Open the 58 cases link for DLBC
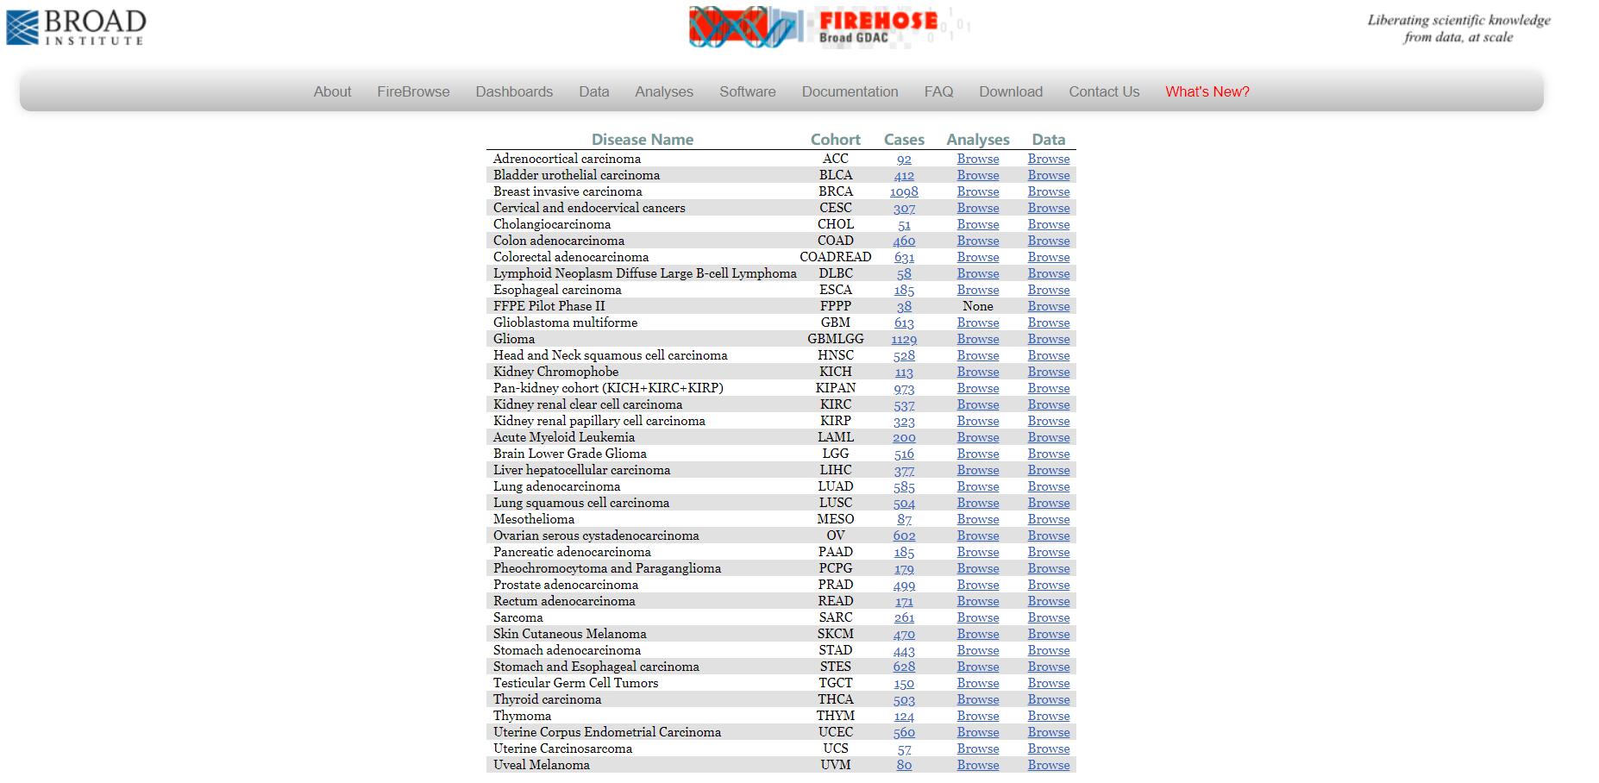Viewport: 1599px width, 783px height. [x=904, y=273]
